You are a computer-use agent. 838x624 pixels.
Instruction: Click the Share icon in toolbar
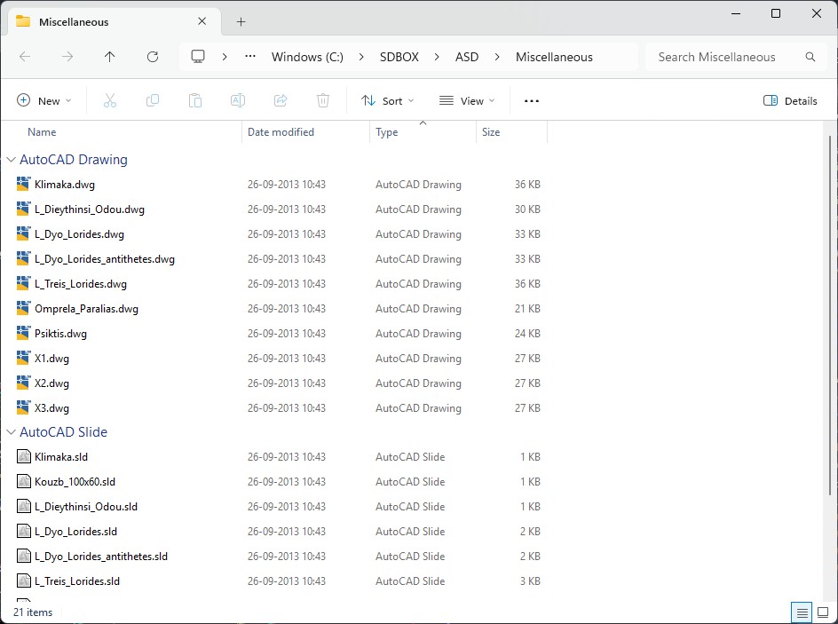(281, 100)
